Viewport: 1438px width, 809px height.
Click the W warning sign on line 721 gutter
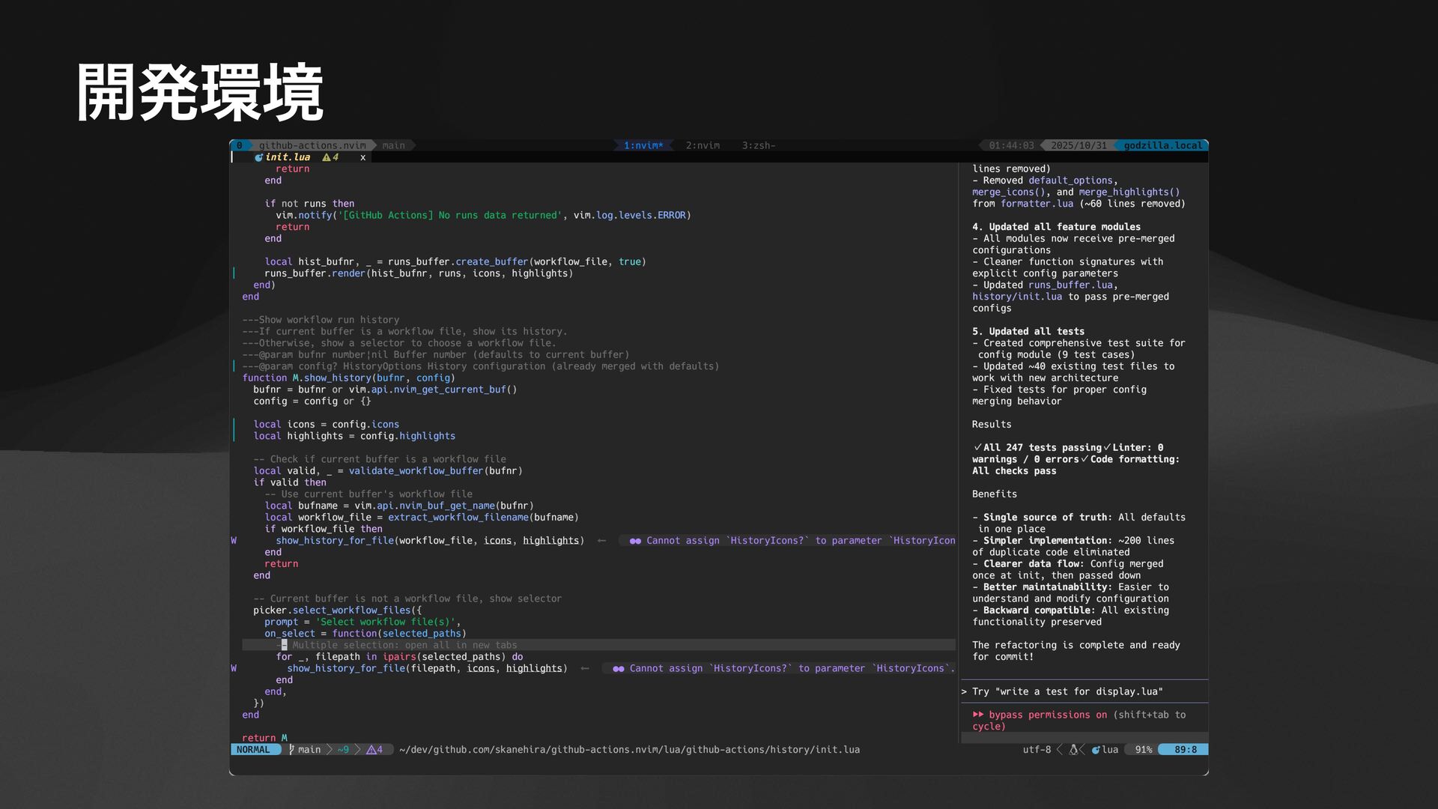234,541
